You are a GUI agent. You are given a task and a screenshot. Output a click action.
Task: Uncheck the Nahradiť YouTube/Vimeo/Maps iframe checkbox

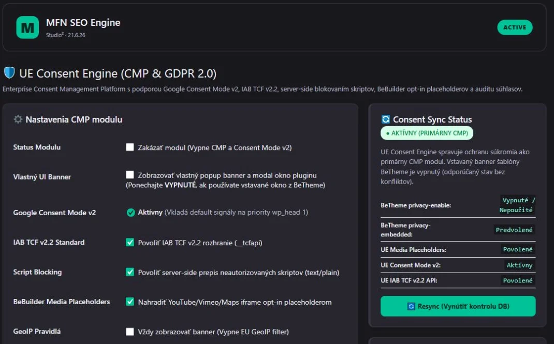(x=130, y=302)
